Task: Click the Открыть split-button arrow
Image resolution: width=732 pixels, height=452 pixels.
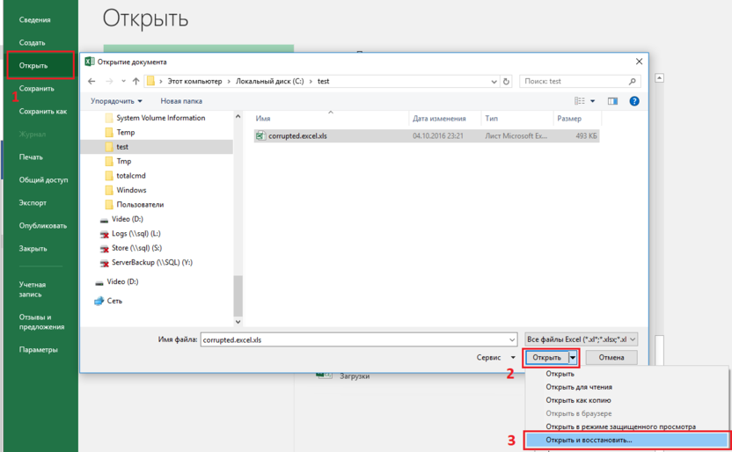Action: click(573, 358)
